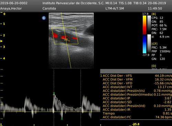The height and width of the screenshot is (126, 172).
Task: Click the red-yellow color flow velocity bar
Action: (144, 25)
